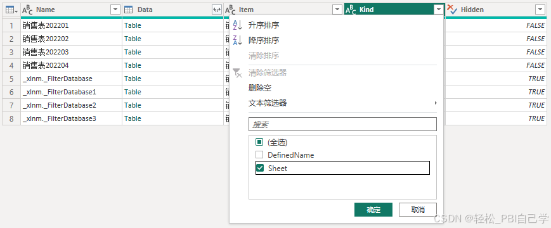Open the Table link in row 8

(133, 118)
